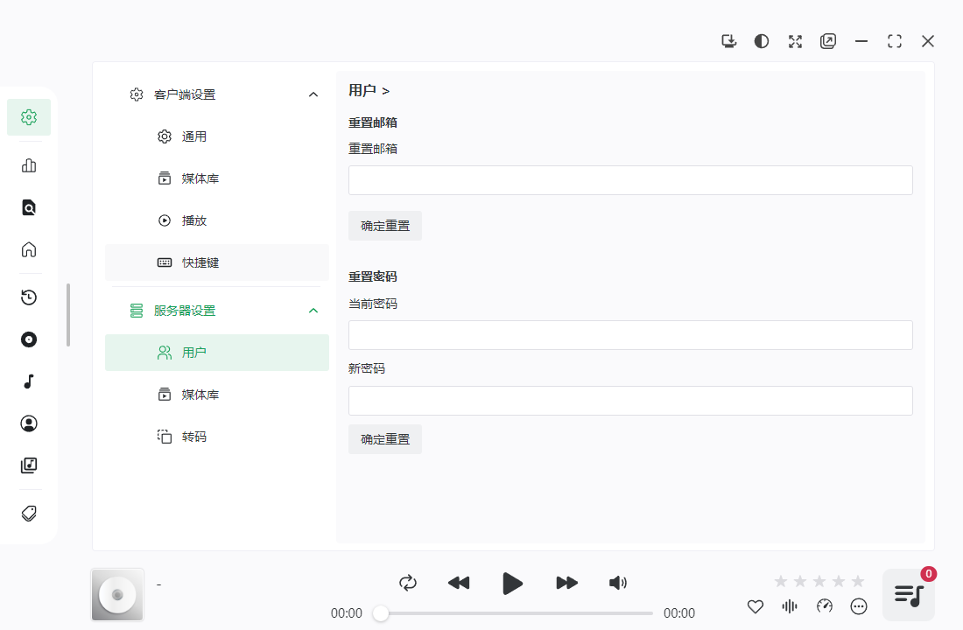Collapse the 客户端设置 section
963x630 pixels.
tap(313, 94)
